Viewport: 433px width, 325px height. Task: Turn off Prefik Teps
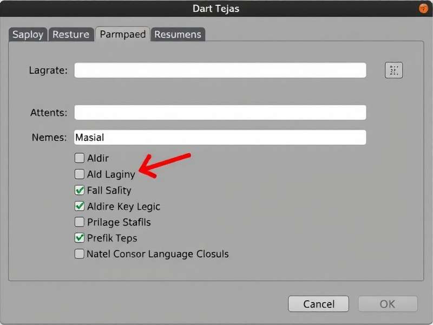coord(79,238)
